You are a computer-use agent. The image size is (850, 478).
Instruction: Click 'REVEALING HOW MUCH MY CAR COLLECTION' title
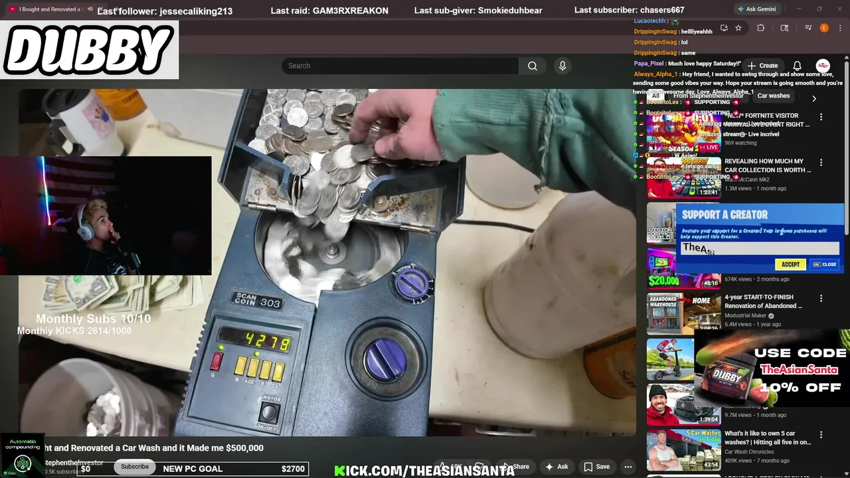(x=768, y=165)
